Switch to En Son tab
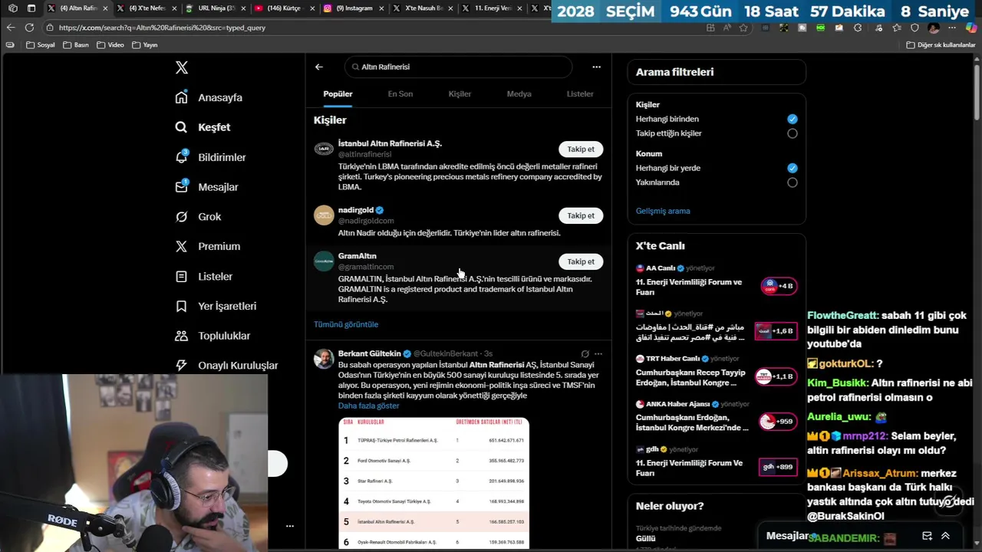Screen dimensions: 982x552 point(400,94)
